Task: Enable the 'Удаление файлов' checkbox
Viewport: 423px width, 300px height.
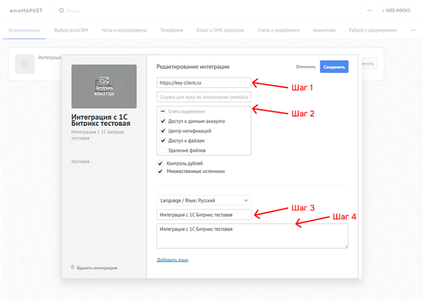Action: click(x=163, y=150)
